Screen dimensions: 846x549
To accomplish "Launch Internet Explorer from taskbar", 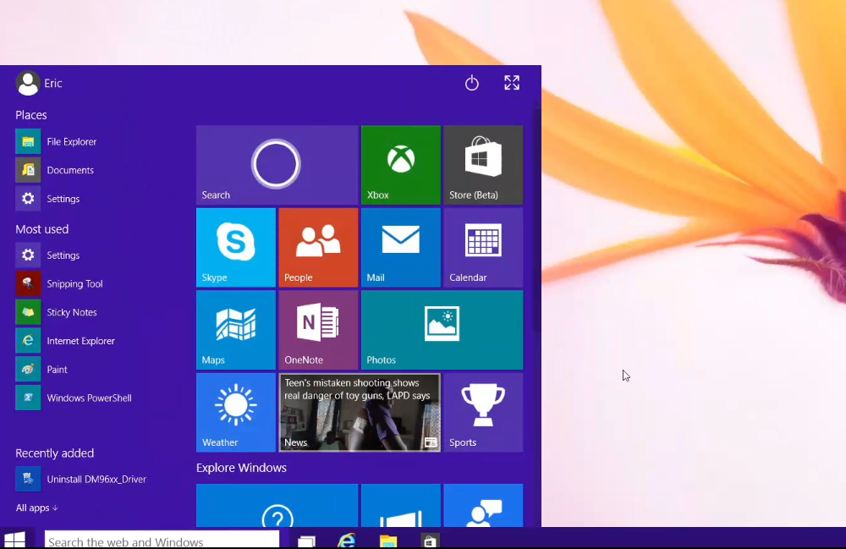I will tap(346, 541).
